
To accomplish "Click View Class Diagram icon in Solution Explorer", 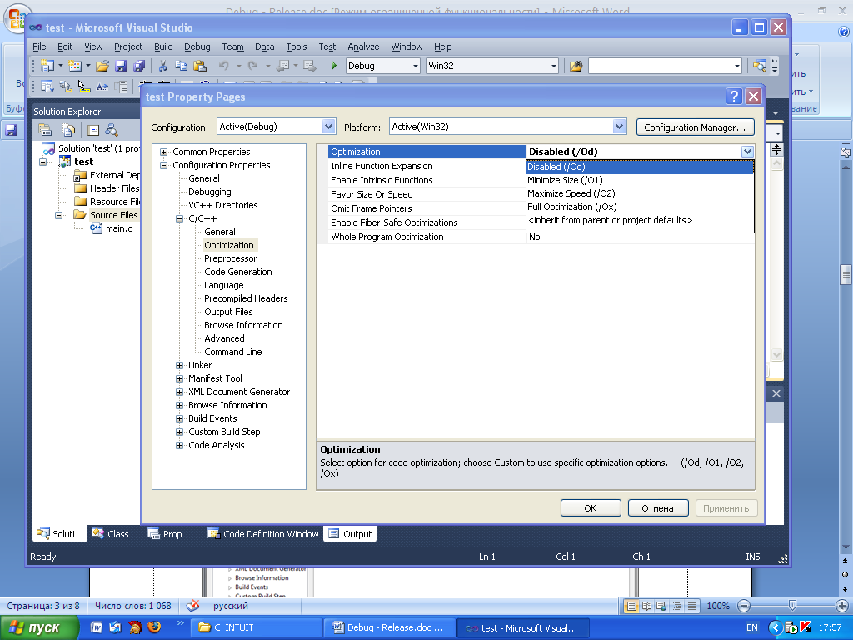I will coord(112,130).
